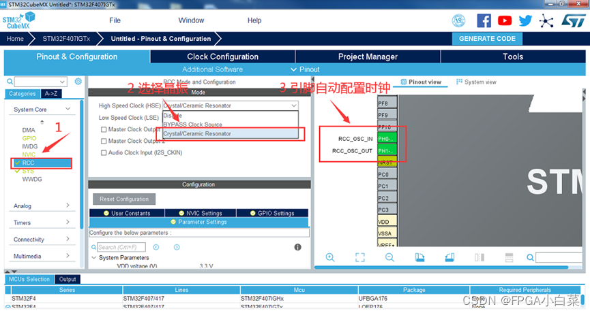
Task: Switch to the Clock Configuration tab
Action: tap(223, 56)
